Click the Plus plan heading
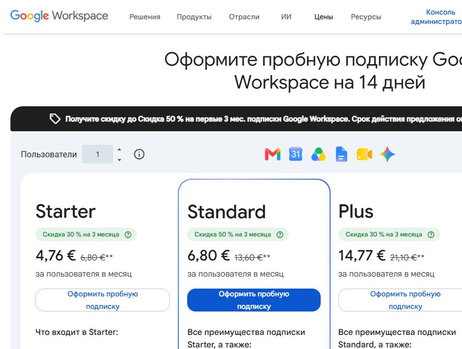Screen dimensions: 462x349 click(x=356, y=211)
